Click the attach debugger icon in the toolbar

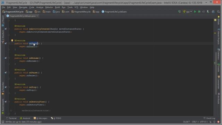(208, 12)
